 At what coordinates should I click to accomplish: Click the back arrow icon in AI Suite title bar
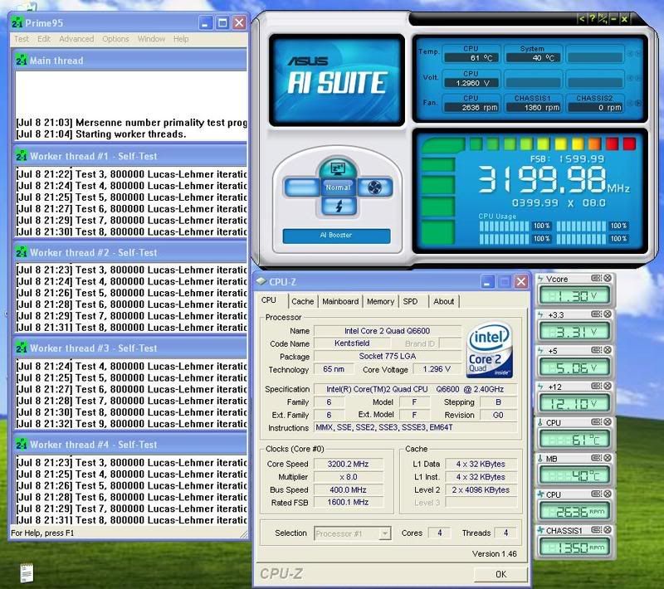tap(582, 18)
